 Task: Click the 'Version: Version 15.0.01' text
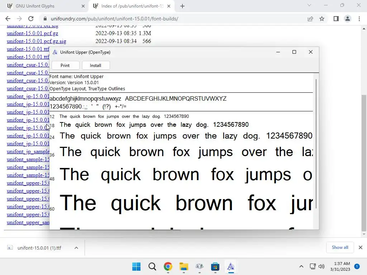coord(74,83)
